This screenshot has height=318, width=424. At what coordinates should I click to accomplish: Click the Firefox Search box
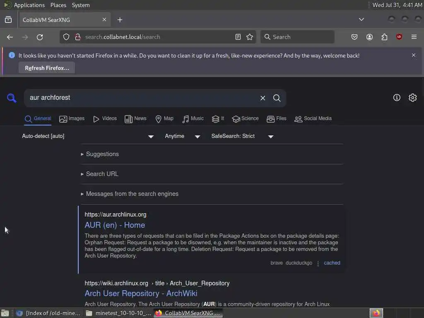(x=297, y=37)
